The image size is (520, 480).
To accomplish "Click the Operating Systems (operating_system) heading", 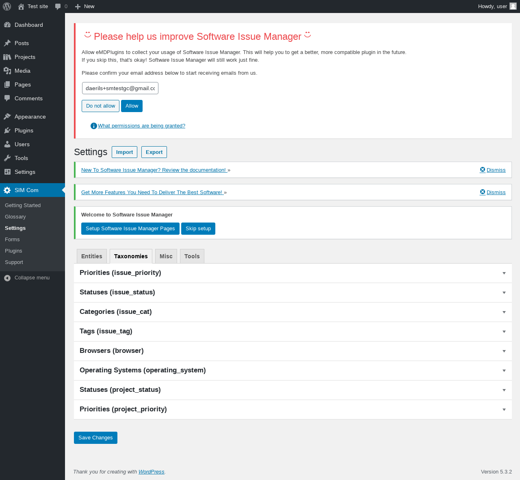I will coord(143,370).
